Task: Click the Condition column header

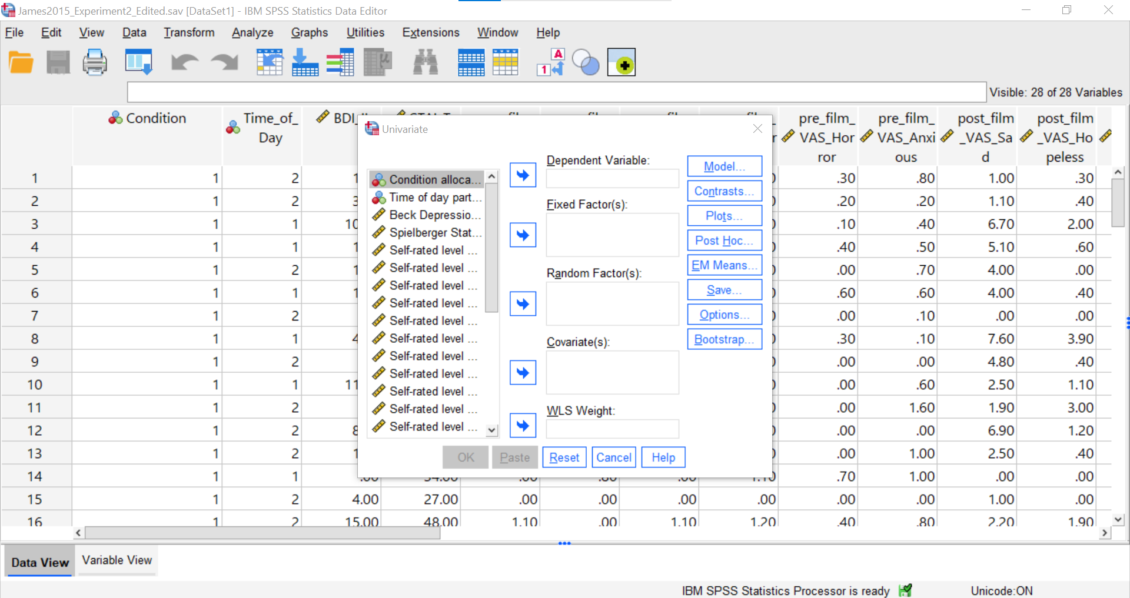Action: point(147,136)
